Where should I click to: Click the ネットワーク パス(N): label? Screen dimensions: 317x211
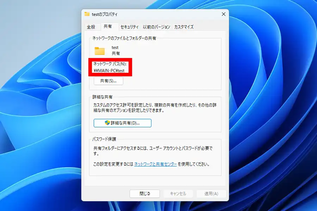point(110,64)
